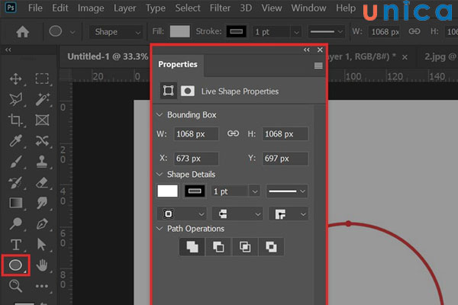
Task: Choose Combine Shapes path operation
Action: point(192,247)
